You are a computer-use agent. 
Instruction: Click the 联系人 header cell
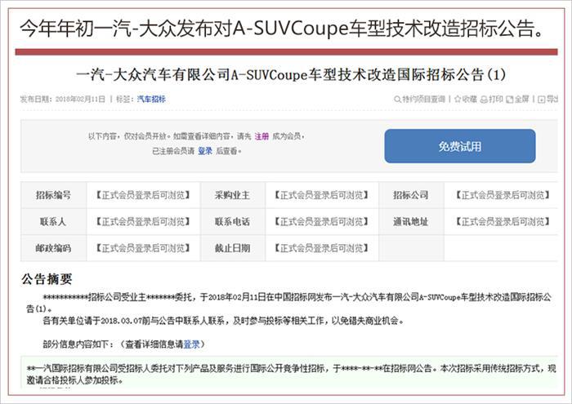pos(53,221)
